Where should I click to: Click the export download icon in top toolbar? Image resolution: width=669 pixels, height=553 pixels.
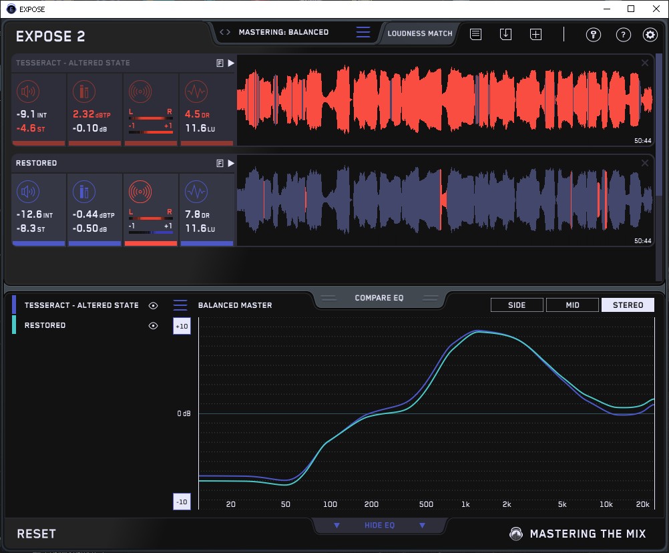[505, 34]
